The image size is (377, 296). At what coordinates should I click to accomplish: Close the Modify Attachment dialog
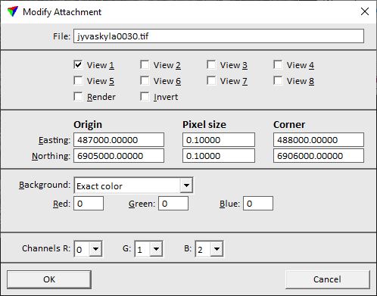[365, 11]
